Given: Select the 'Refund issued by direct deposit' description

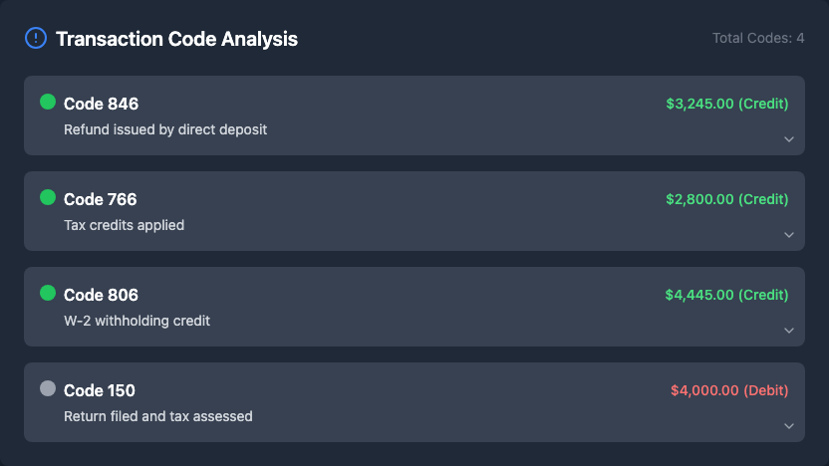Looking at the screenshot, I should click(x=165, y=129).
